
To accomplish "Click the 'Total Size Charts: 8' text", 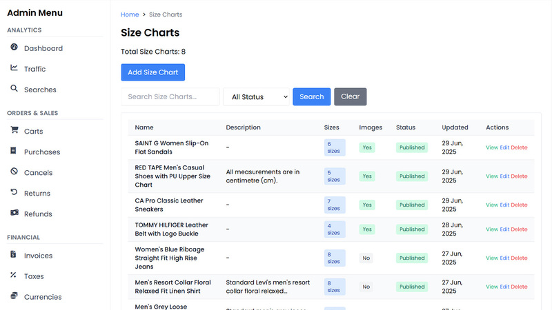I will 153,52.
